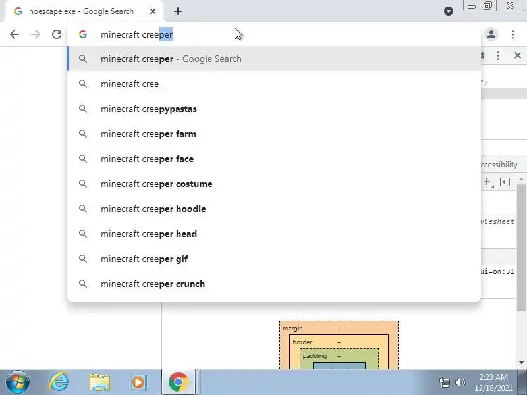Click the DevTools styles pane scrollbar

click(x=521, y=248)
